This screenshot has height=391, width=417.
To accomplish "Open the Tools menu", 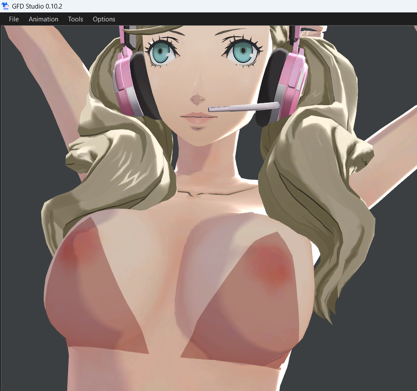I will [75, 19].
